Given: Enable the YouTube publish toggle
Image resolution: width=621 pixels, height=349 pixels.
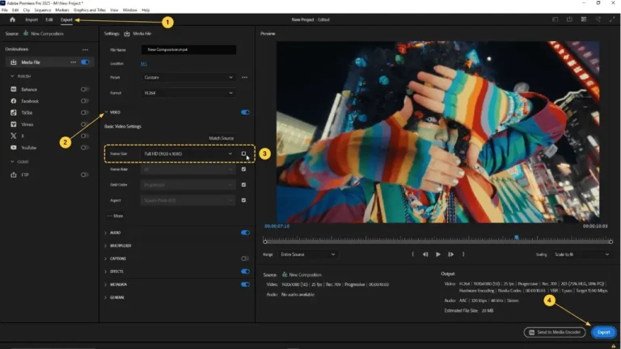Looking at the screenshot, I should (85, 148).
